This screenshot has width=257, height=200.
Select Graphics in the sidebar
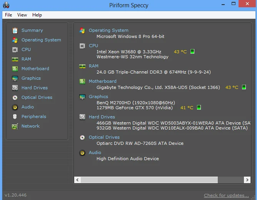[x=31, y=78]
